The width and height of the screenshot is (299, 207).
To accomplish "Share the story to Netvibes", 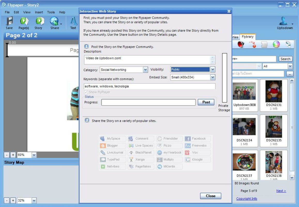I will (113, 166).
